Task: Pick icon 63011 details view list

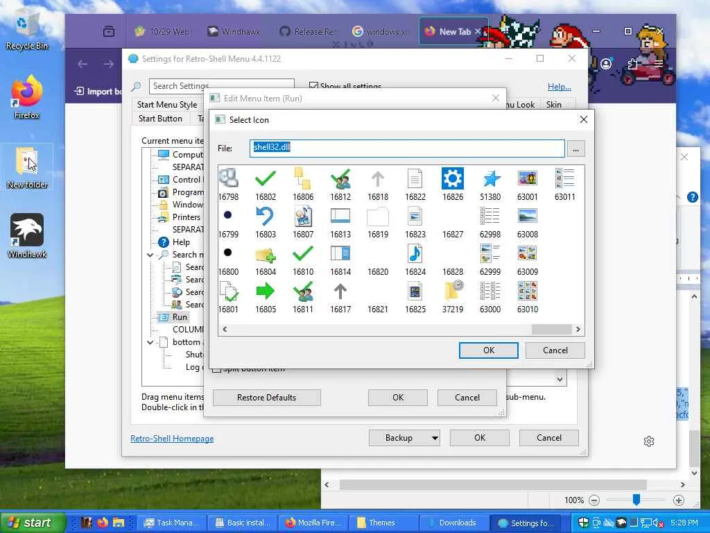Action: click(x=564, y=178)
